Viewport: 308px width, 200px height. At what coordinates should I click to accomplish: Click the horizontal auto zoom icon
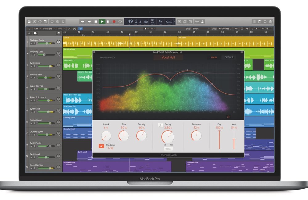click(x=247, y=29)
